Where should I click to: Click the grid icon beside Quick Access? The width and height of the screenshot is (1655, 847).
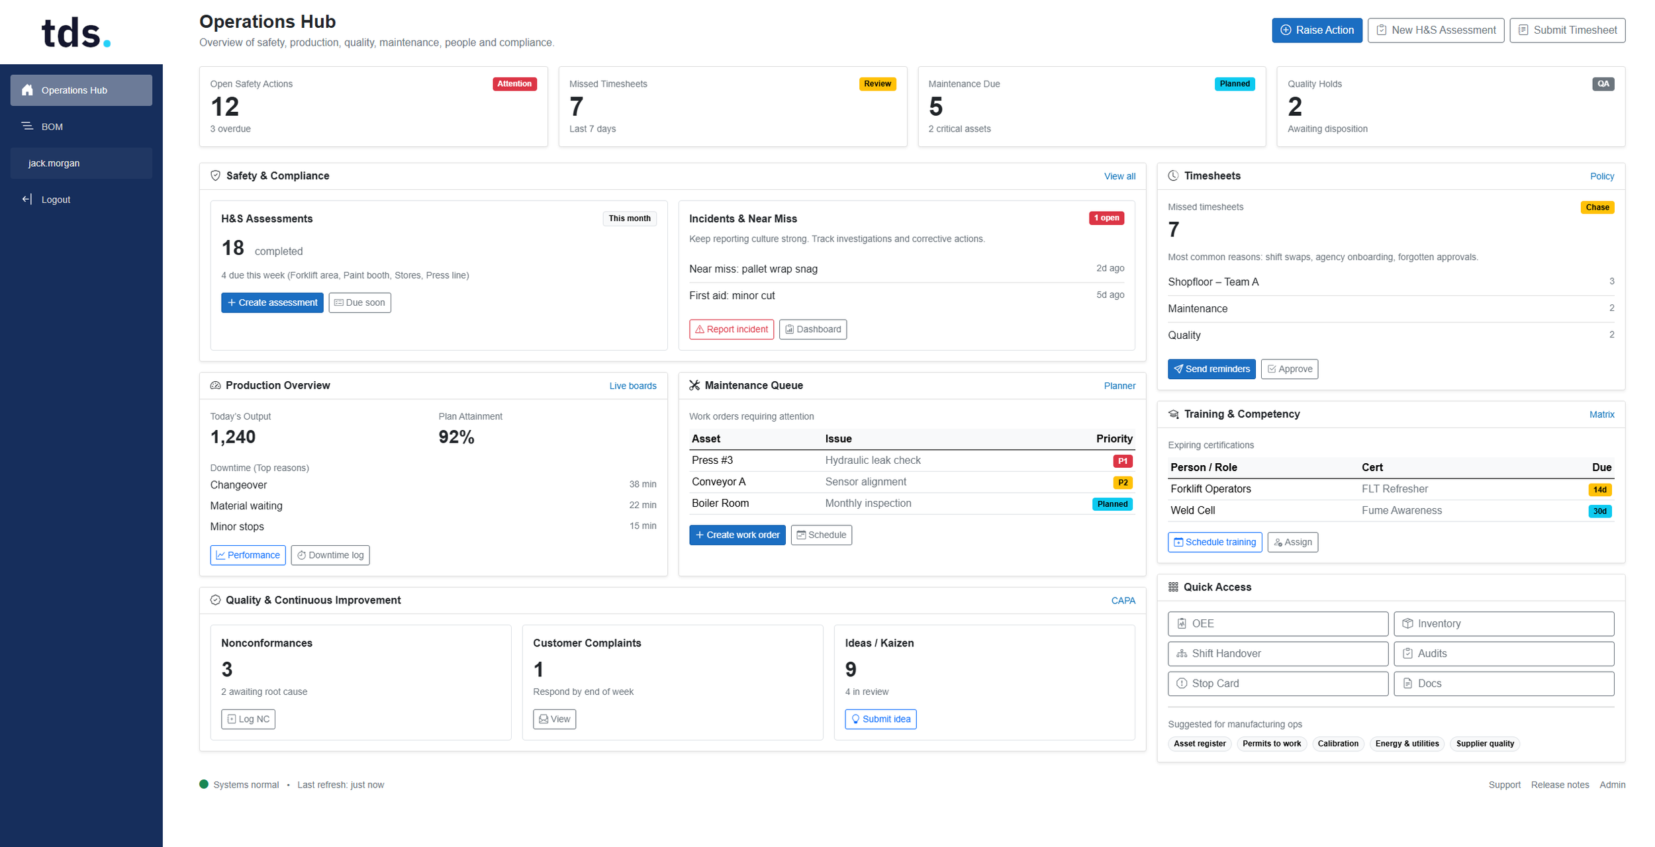[x=1173, y=587]
